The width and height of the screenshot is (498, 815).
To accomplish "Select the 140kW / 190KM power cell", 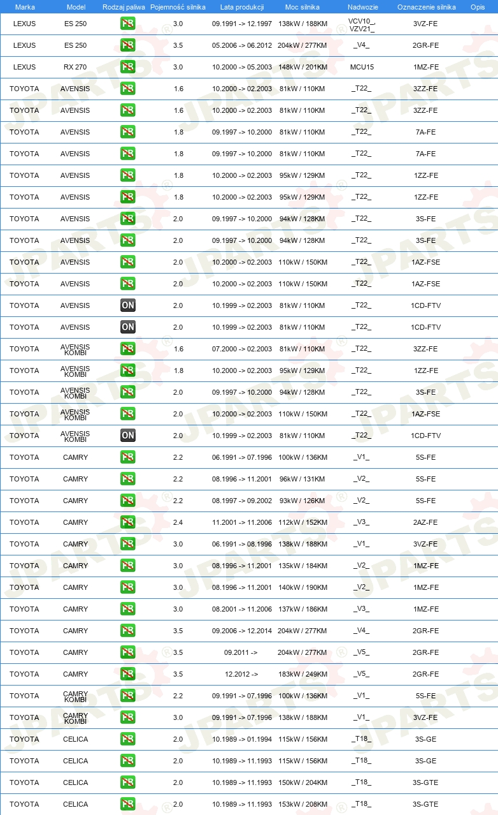I will point(302,587).
